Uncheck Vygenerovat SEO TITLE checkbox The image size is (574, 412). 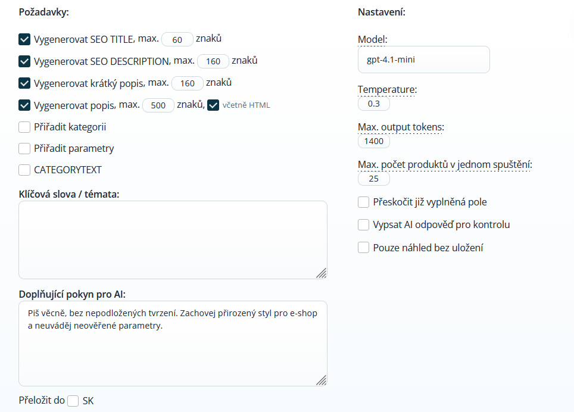tap(24, 40)
